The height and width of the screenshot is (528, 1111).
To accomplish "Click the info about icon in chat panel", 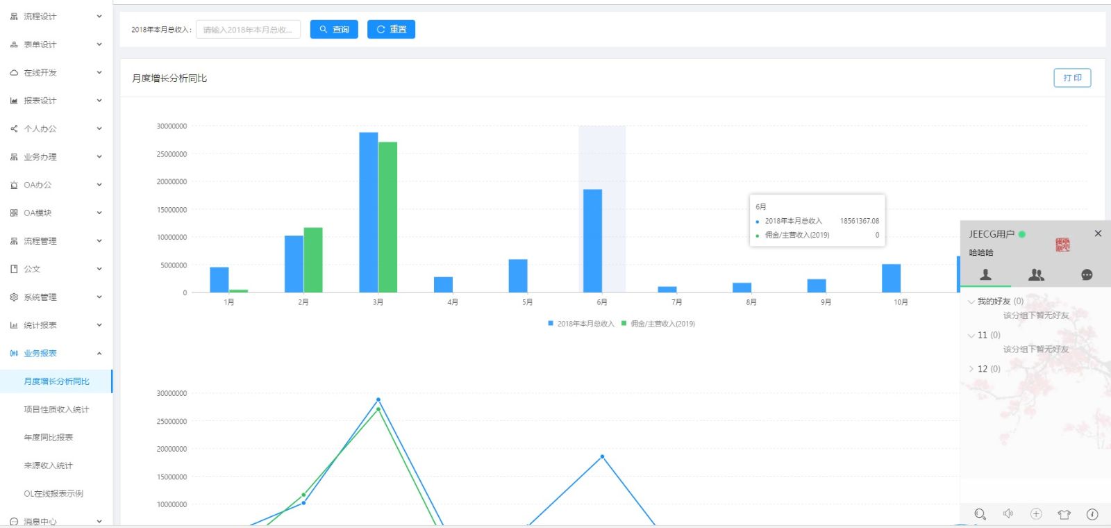I will click(1092, 514).
